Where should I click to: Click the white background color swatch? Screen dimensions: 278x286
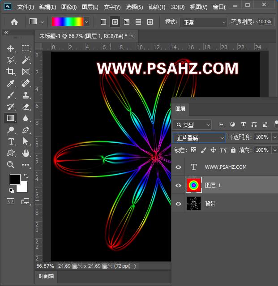click(23, 188)
